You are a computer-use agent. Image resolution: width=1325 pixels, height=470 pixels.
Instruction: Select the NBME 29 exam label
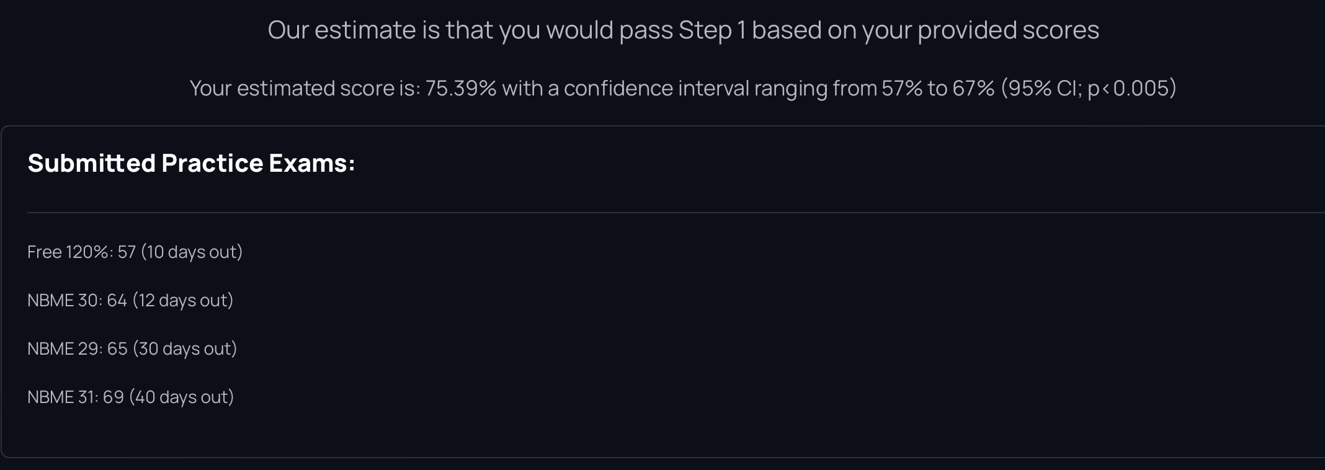(x=63, y=348)
